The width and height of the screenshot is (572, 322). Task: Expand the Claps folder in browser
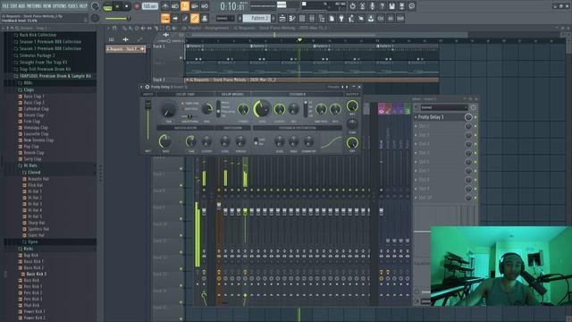(x=29, y=89)
